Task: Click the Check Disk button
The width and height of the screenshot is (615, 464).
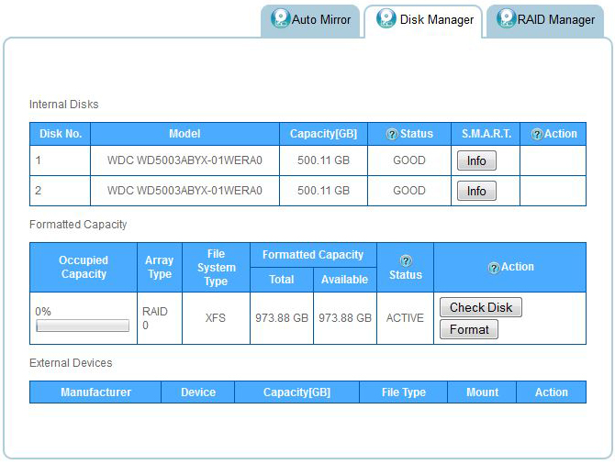Action: [x=481, y=307]
